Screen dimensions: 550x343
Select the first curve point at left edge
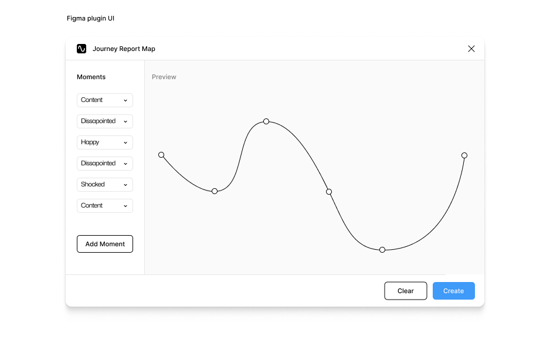(x=161, y=155)
